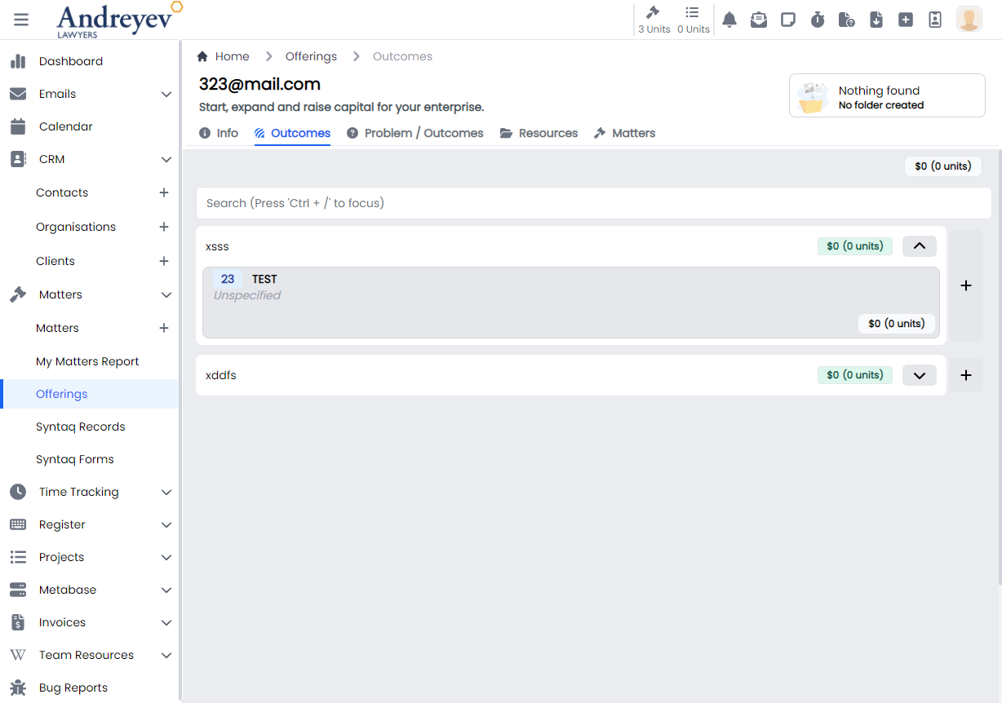This screenshot has width=1002, height=703.
Task: Click the open envelope mail icon
Action: (x=759, y=20)
